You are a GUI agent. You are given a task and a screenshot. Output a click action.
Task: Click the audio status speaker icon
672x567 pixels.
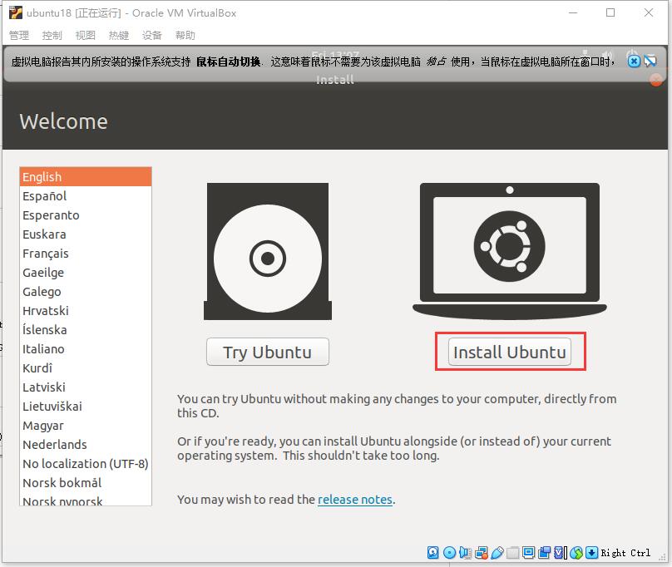coord(466,552)
